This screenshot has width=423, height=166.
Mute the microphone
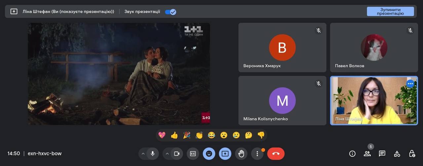pyautogui.click(x=152, y=153)
